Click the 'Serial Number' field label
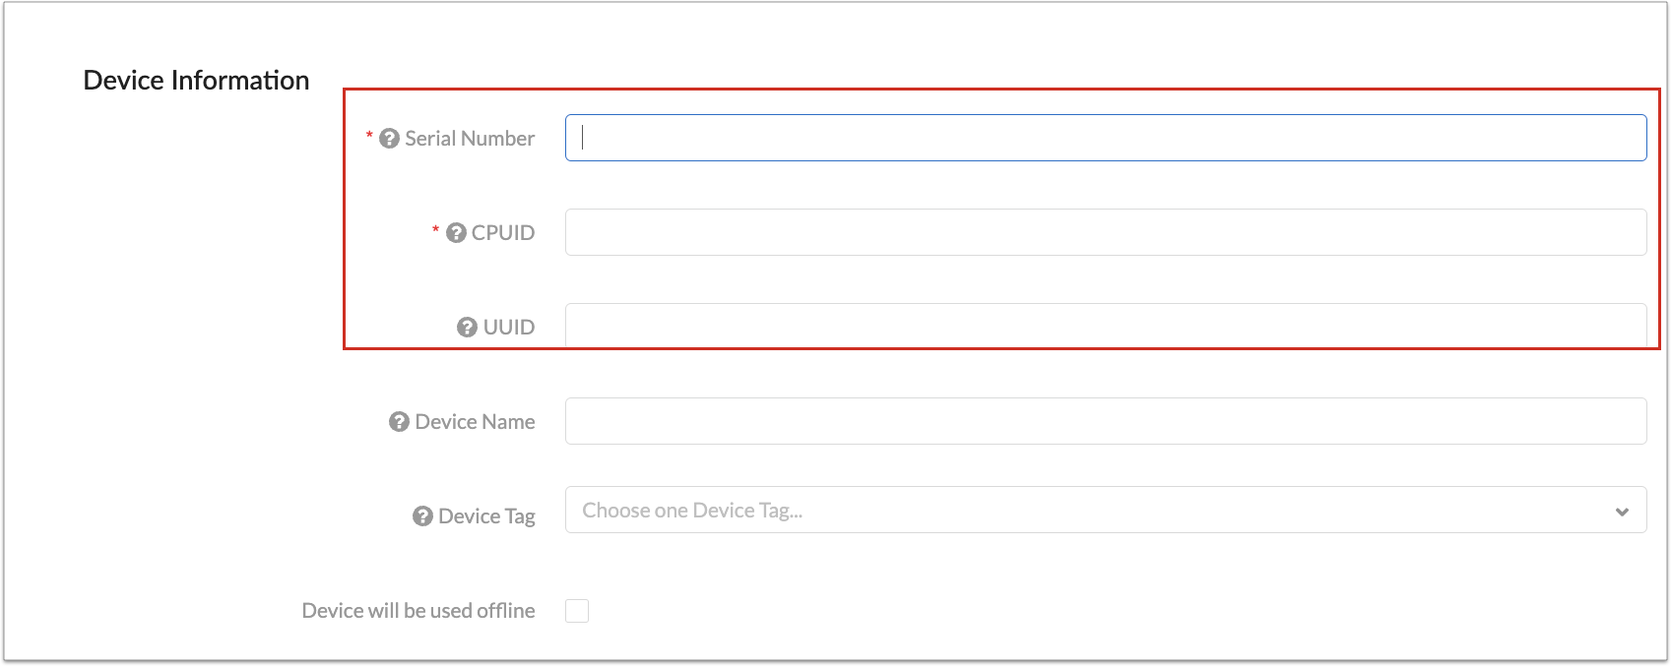The height and width of the screenshot is (666, 1671). click(470, 139)
